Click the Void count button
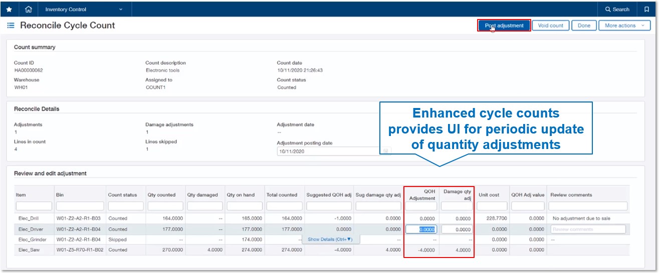 [550, 25]
